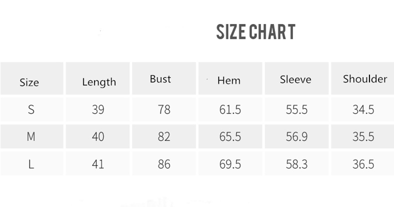
Task: Select the bust value 82 cell
Action: point(164,136)
